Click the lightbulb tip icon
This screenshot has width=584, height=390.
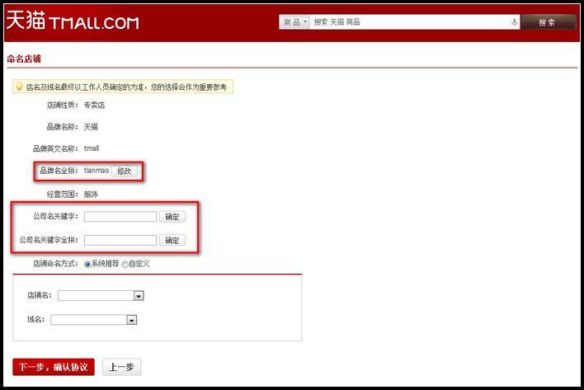19,87
